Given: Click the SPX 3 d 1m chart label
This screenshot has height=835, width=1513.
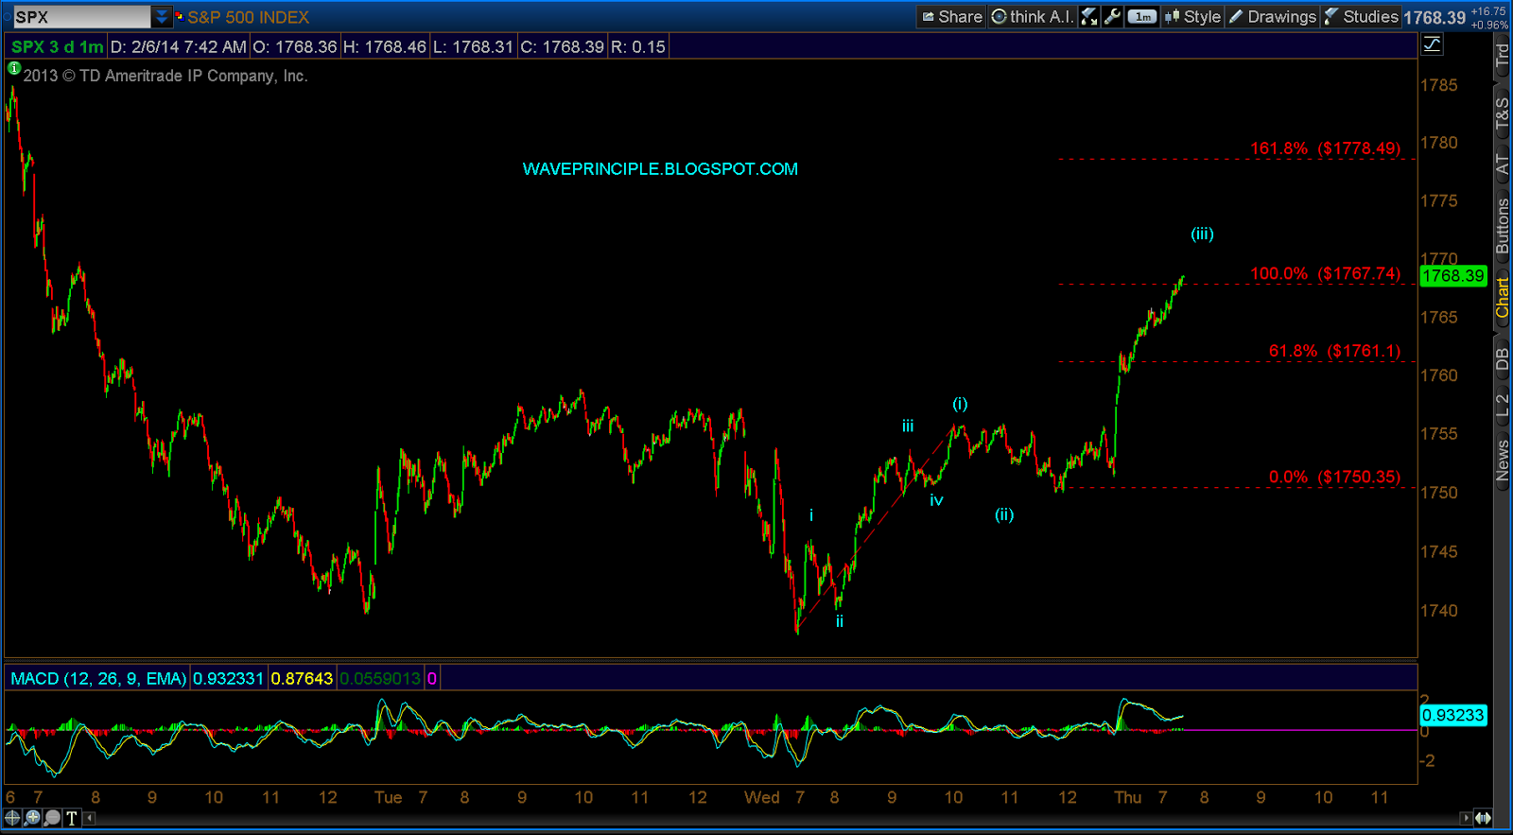Looking at the screenshot, I should [x=57, y=46].
